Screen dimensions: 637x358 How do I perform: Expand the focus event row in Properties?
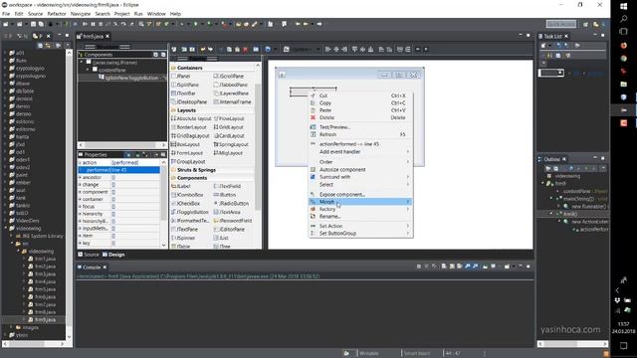click(80, 207)
